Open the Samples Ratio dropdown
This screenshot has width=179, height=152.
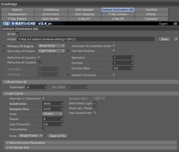point(100,98)
